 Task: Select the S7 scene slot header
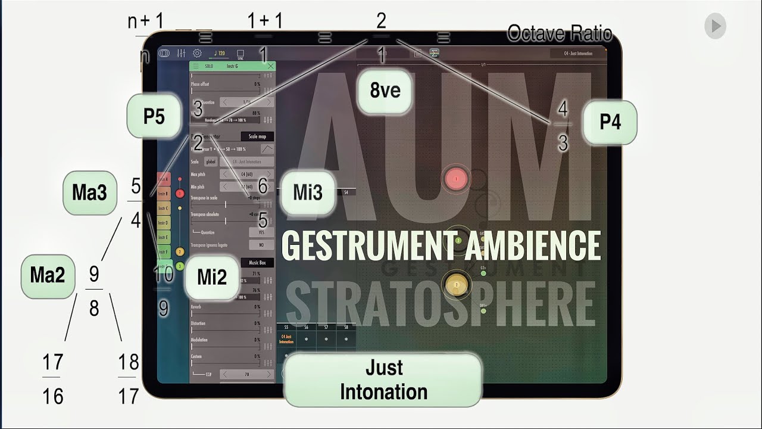(326, 327)
